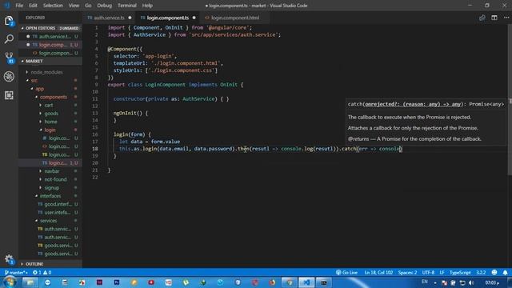
Task: Open the Source Control view
Action: click(9, 58)
